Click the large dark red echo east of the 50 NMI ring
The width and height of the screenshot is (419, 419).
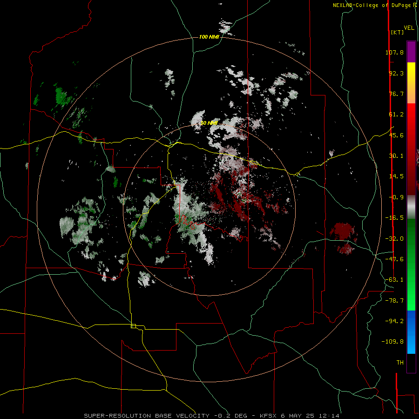point(343,231)
